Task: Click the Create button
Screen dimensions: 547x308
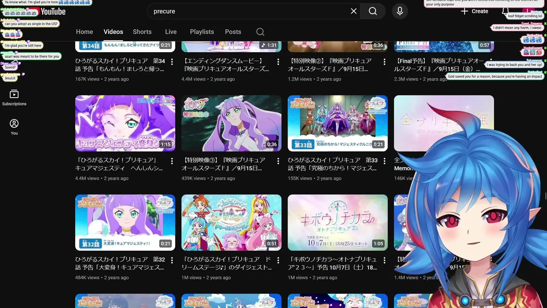Action: (474, 11)
